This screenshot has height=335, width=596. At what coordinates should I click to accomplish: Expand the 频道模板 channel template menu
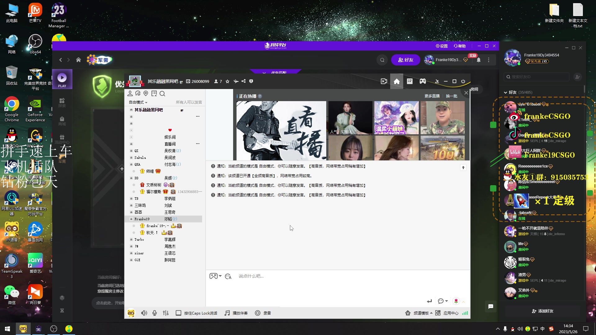pos(419,313)
